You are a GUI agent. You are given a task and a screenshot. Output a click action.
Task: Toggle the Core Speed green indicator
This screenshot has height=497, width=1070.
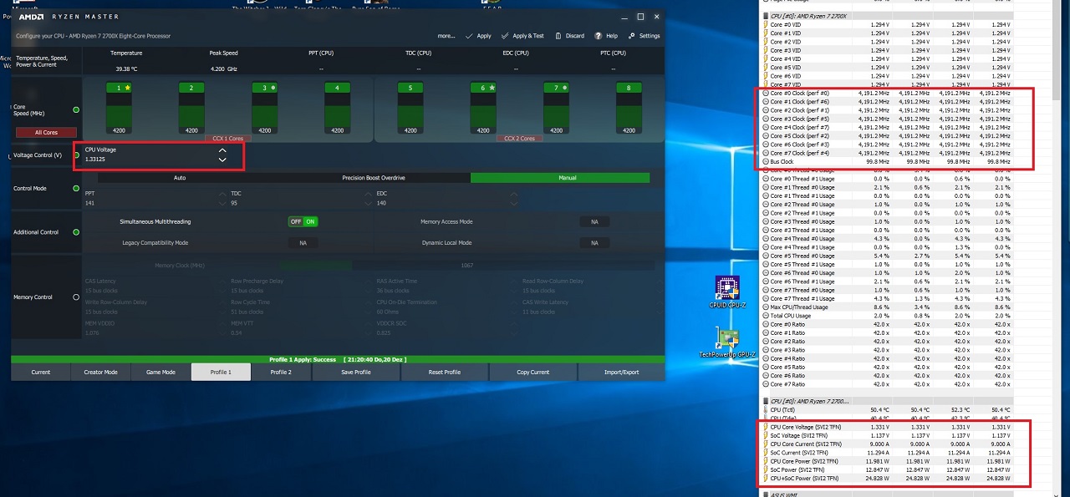tap(76, 109)
